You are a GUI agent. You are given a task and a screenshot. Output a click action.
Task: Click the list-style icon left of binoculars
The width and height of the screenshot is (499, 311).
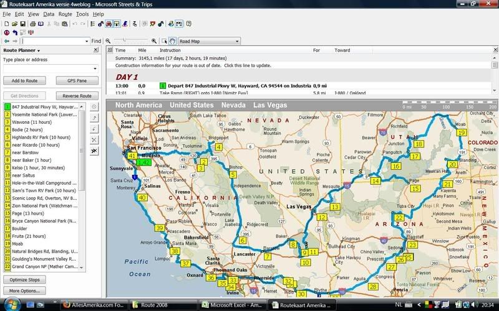92,24
